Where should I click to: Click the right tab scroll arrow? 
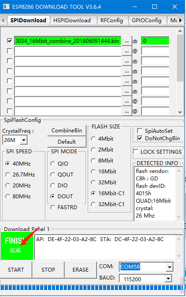click(180, 20)
